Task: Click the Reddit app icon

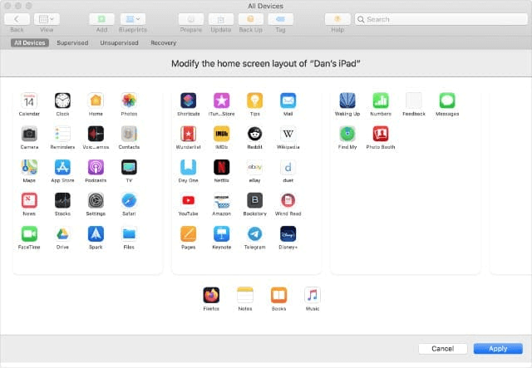Action: coord(254,133)
